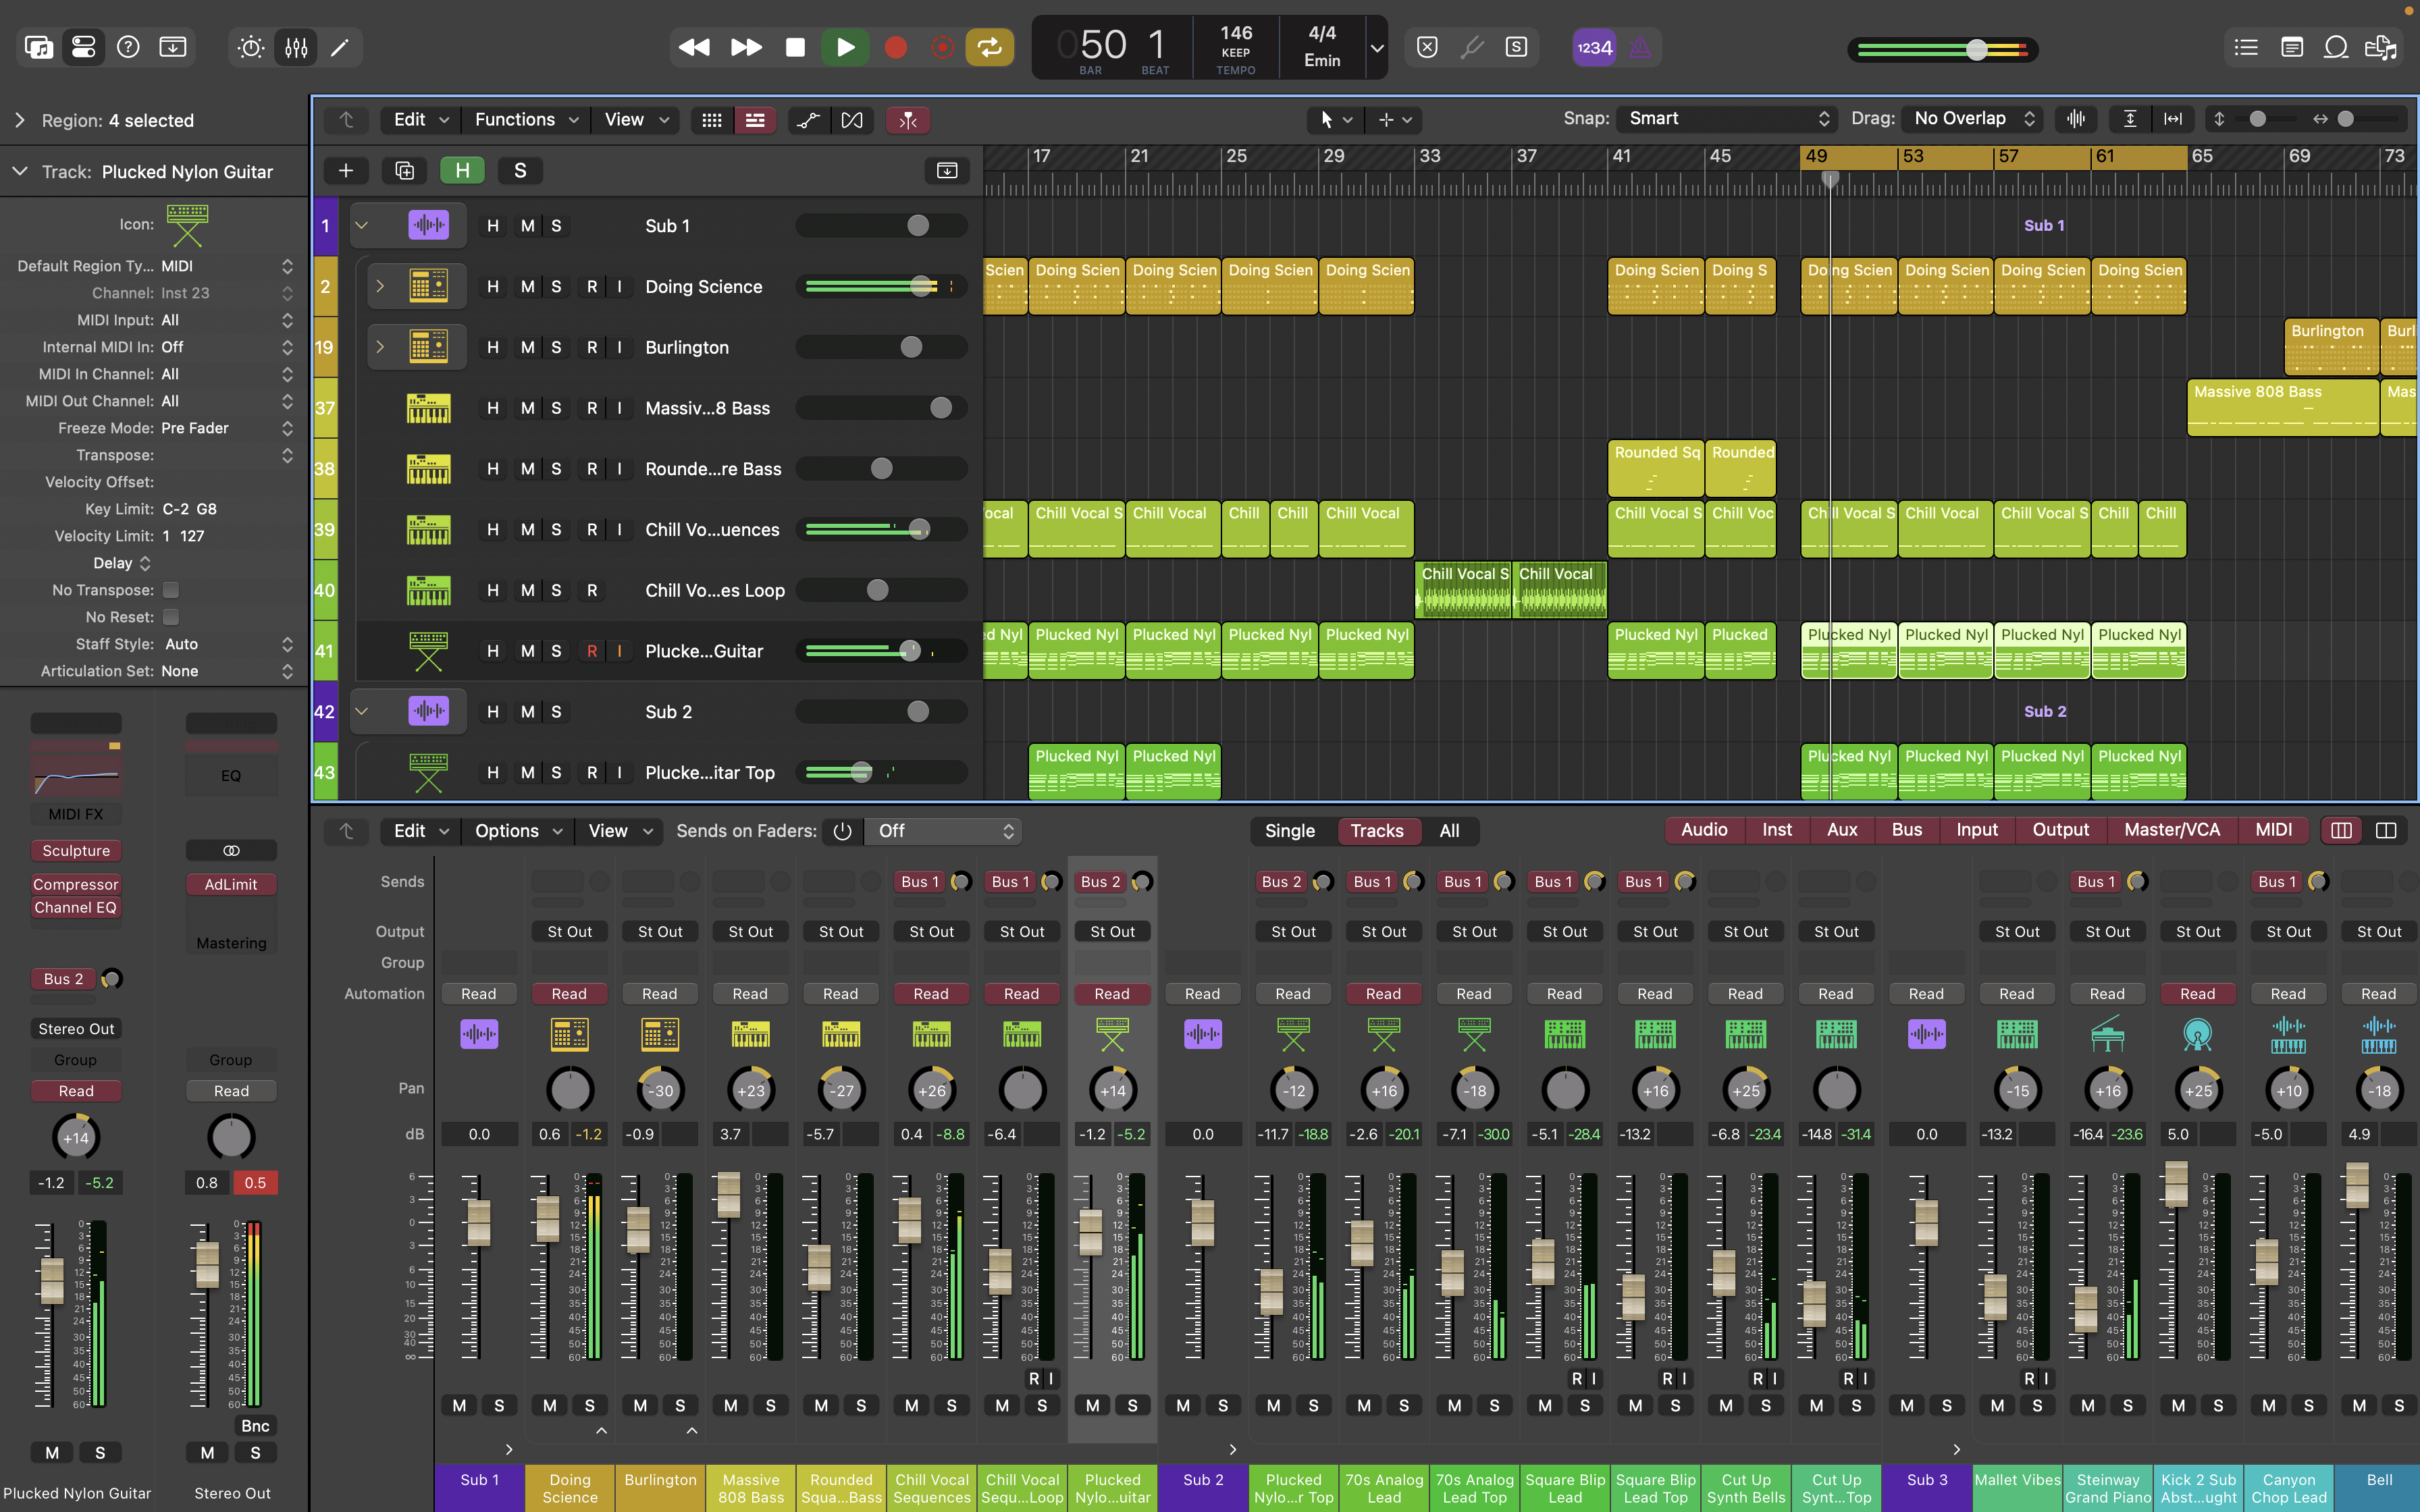The height and width of the screenshot is (1512, 2420).
Task: Open Quick Help question mark icon
Action: 128,47
